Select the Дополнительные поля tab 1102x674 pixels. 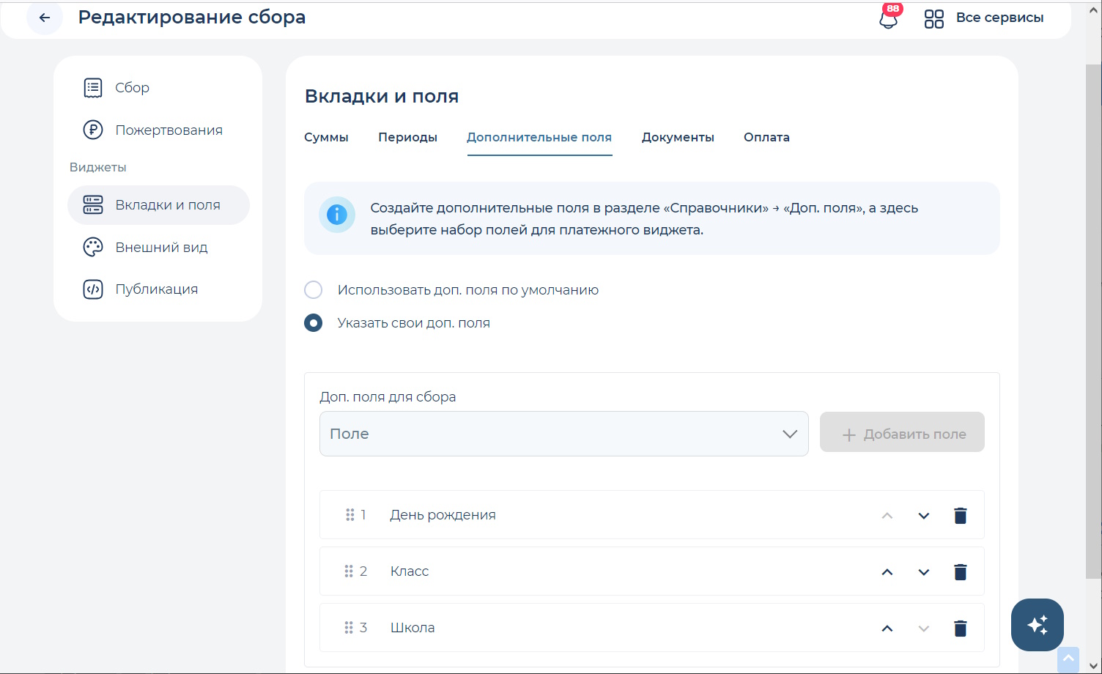pyautogui.click(x=539, y=138)
